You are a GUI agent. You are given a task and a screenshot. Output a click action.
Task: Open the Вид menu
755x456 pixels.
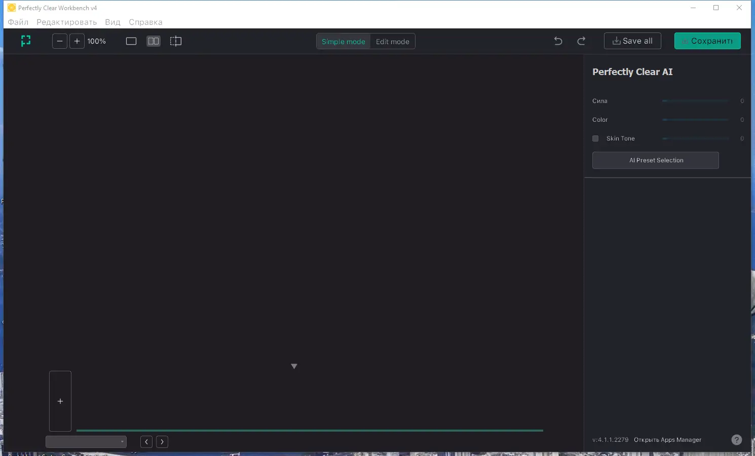coord(113,22)
